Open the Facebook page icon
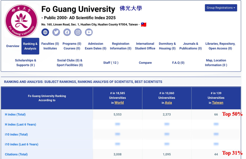246x159 pixels. point(67,32)
